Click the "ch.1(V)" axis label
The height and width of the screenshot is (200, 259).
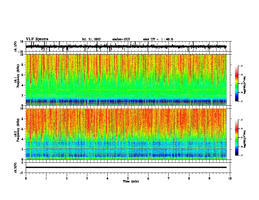(x=16, y=46)
